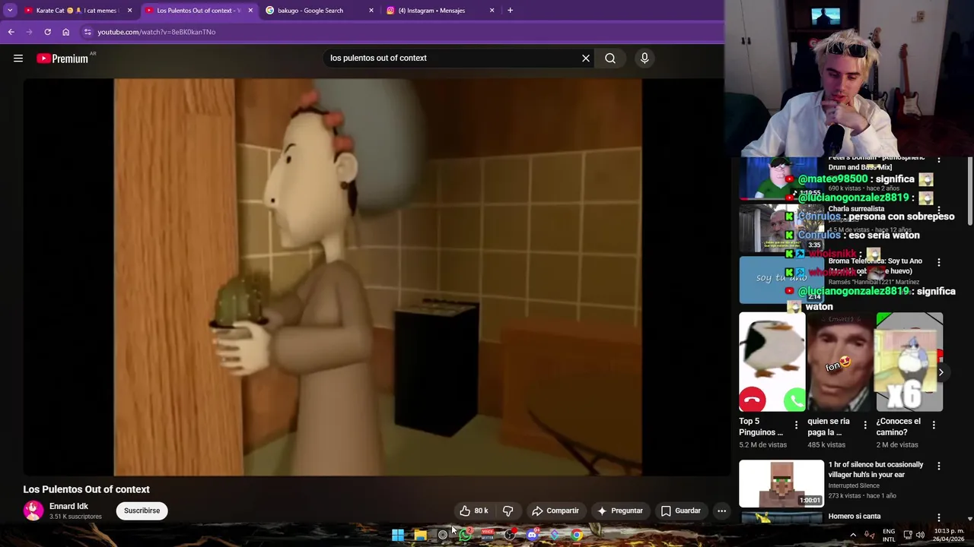This screenshot has height=547, width=974.
Task: Like the video with 80 k likes
Action: [x=473, y=511]
